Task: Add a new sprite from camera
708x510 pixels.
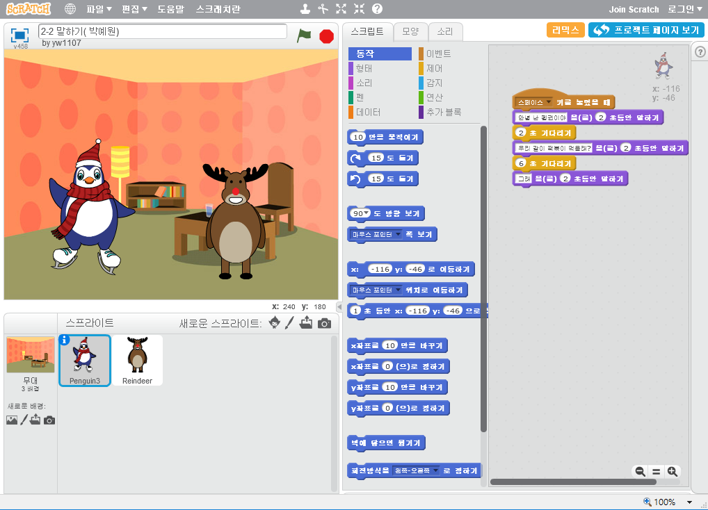Action: coord(324,323)
